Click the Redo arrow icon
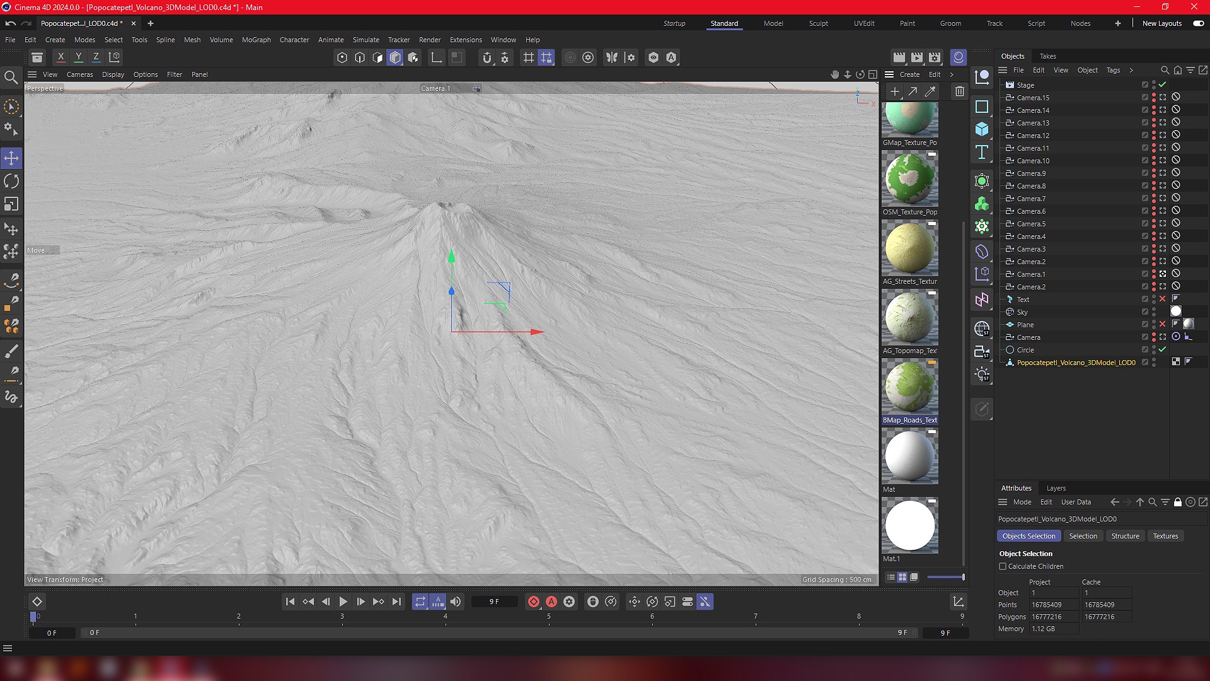The image size is (1210, 681). pyautogui.click(x=26, y=23)
